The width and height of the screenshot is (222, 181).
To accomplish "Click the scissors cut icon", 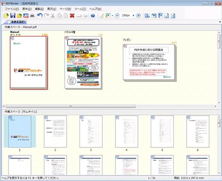I will (x=53, y=16).
